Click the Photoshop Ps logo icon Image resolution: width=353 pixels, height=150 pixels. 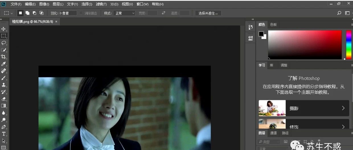click(3, 4)
